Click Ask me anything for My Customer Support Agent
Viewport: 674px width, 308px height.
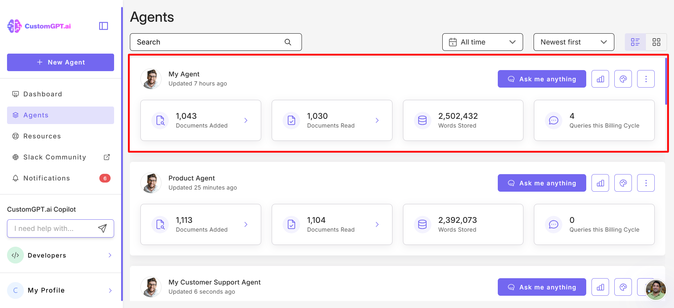(542, 287)
